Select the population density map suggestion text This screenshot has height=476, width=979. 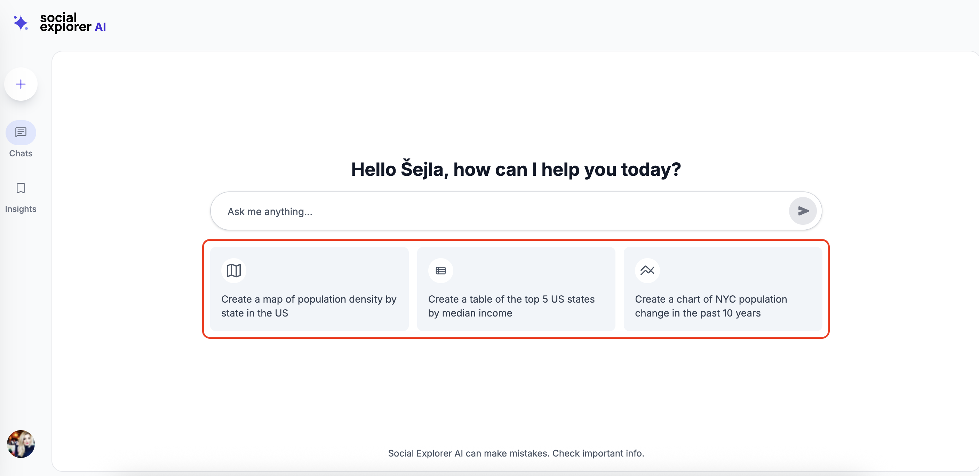click(309, 306)
